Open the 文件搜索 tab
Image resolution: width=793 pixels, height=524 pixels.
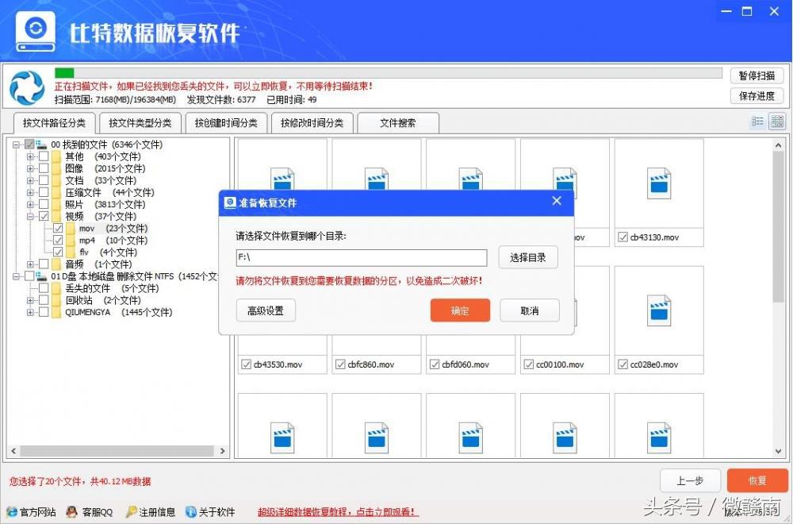point(396,123)
